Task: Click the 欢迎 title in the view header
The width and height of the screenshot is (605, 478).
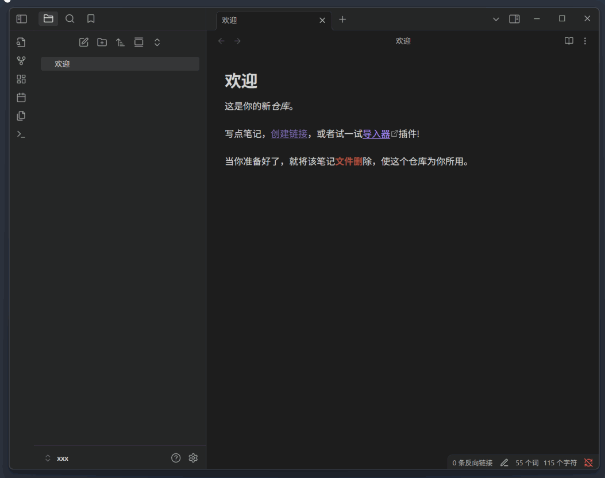Action: pyautogui.click(x=403, y=41)
